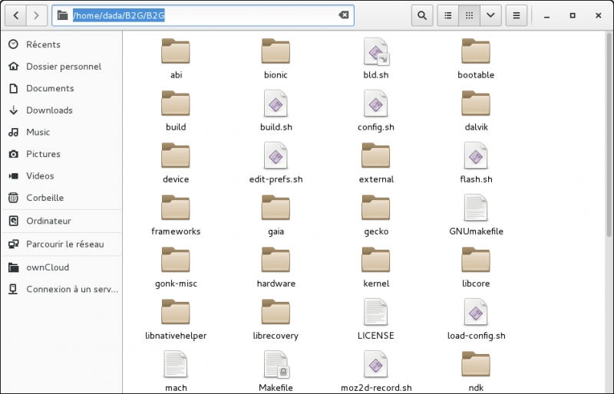This screenshot has height=394, width=614.
Task: Open the hamburger menu
Action: [516, 15]
